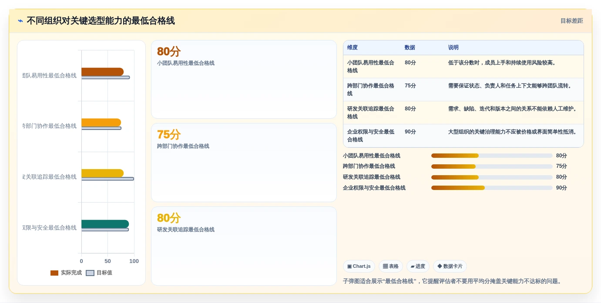Click the 数据卡片 tag chip

click(450, 266)
